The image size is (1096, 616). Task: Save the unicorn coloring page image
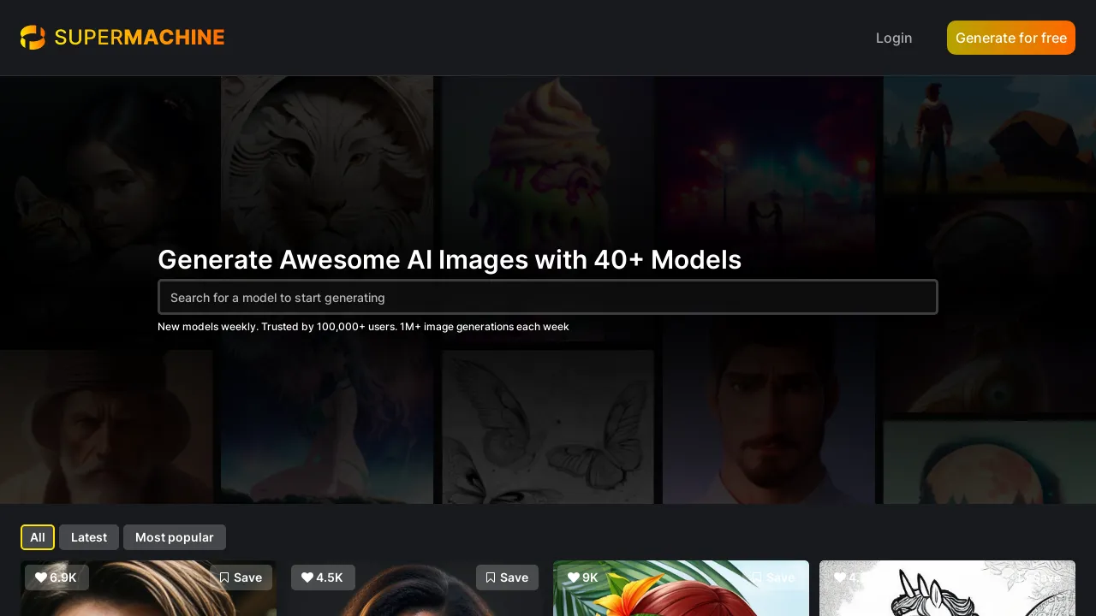(x=1038, y=577)
